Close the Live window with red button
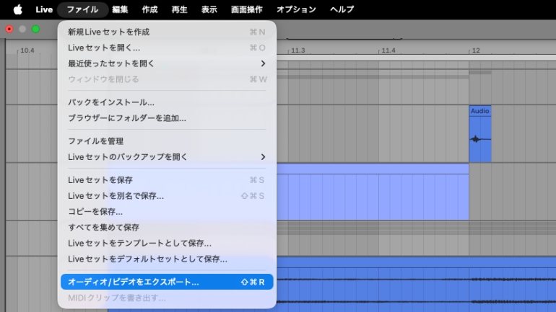 [9, 29]
